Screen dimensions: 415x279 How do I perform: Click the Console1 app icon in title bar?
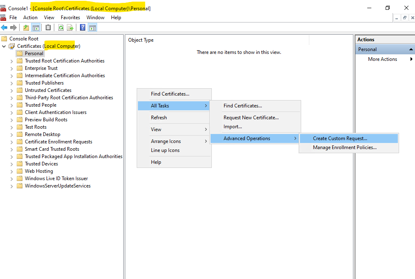(x=3, y=8)
